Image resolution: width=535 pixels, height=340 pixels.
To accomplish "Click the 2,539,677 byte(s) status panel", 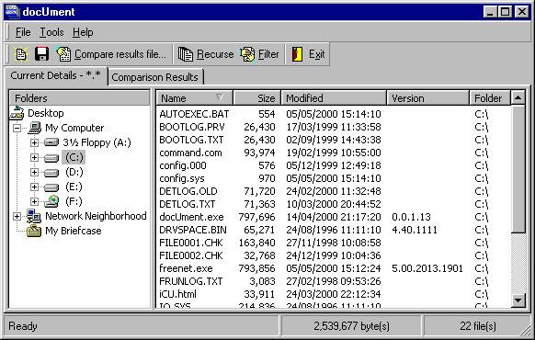I will tap(351, 326).
